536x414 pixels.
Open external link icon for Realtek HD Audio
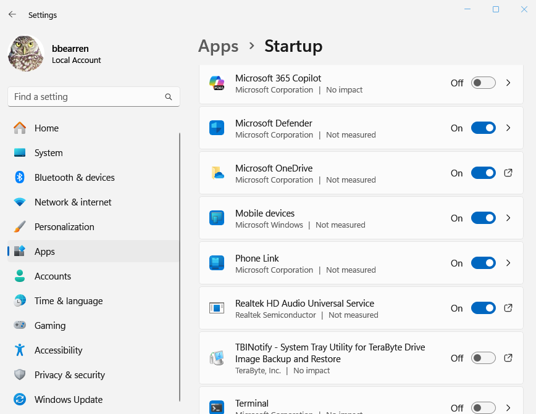pyautogui.click(x=508, y=308)
